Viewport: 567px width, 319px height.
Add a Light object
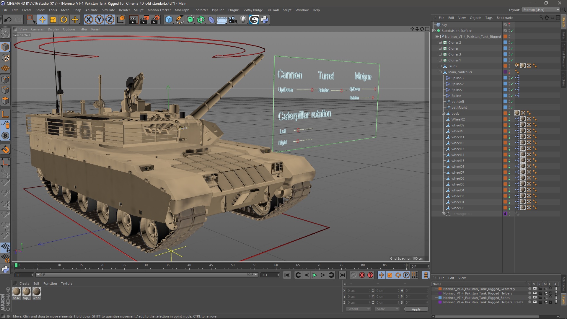(243, 20)
